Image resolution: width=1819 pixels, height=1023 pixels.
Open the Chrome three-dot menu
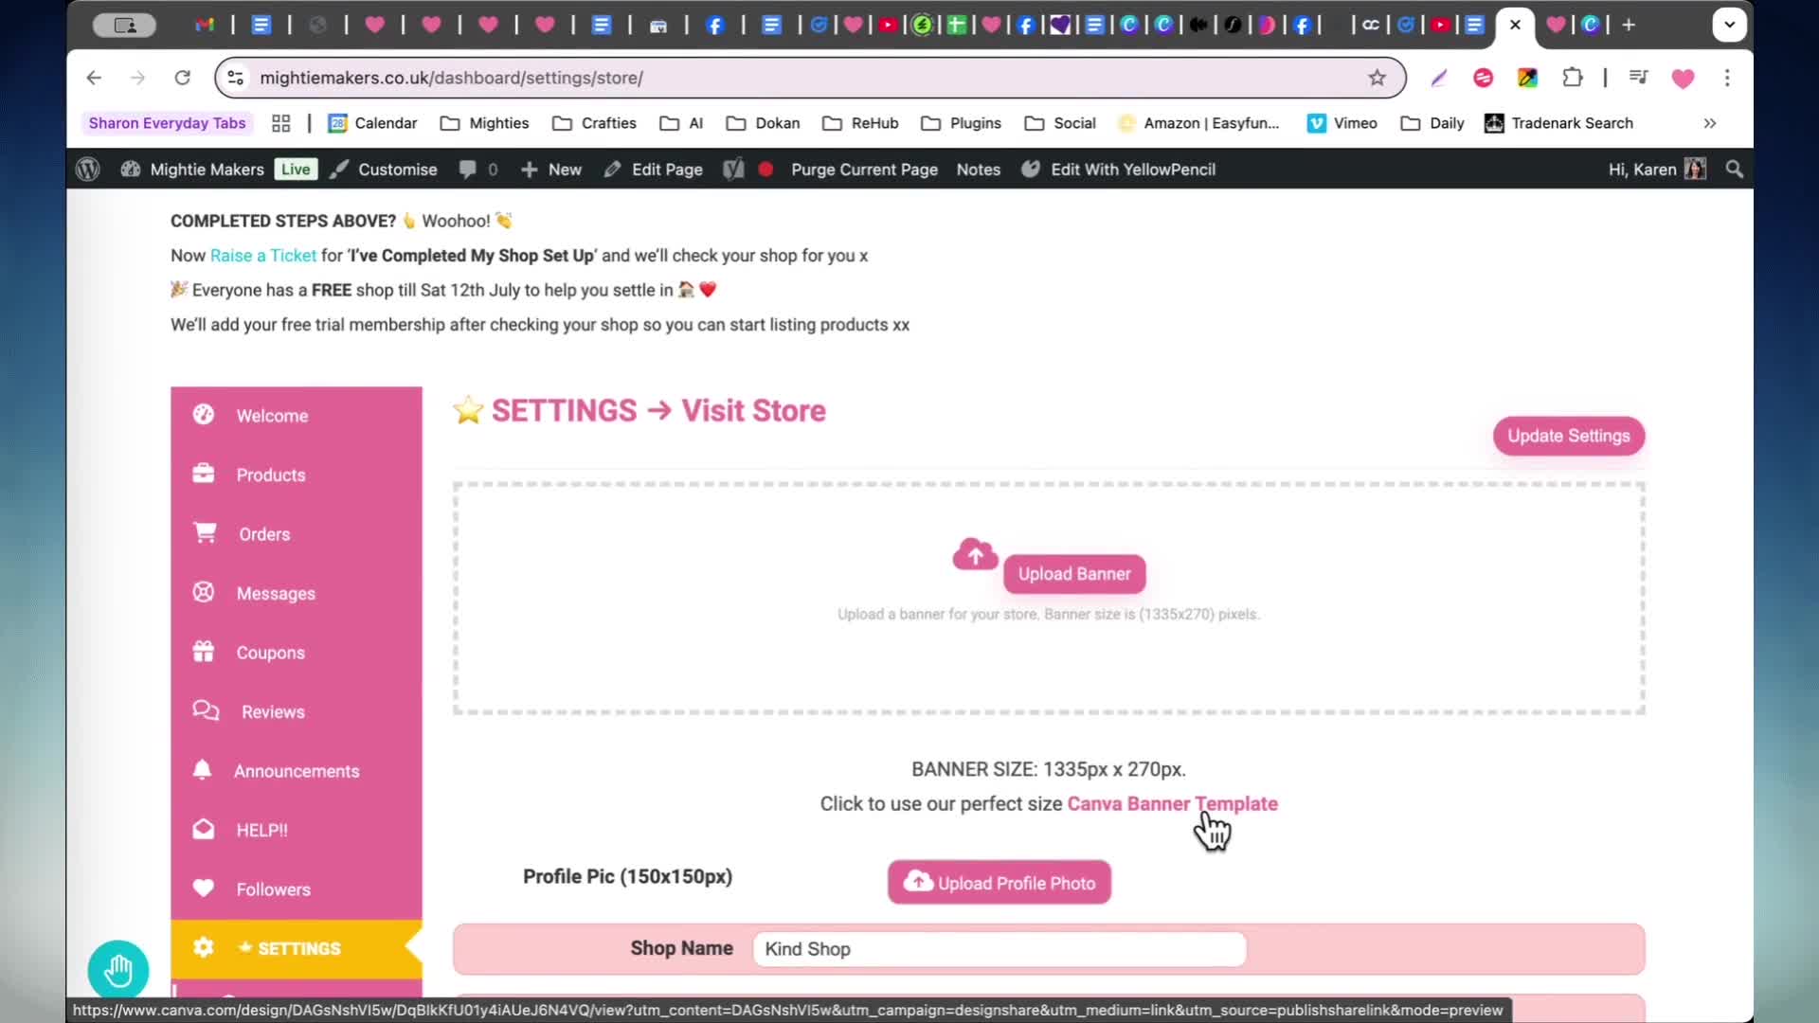pos(1727,78)
